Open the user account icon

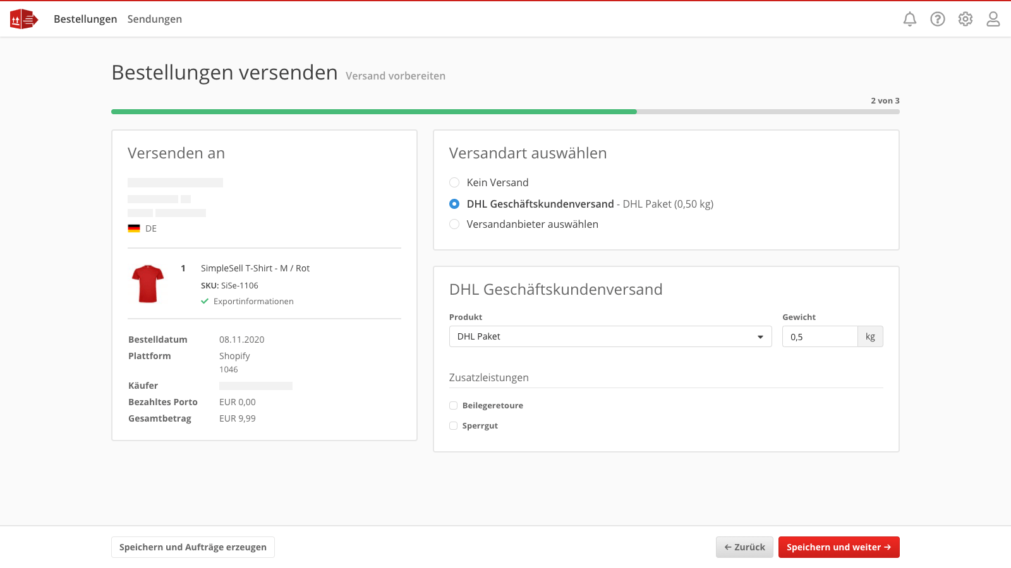993,19
